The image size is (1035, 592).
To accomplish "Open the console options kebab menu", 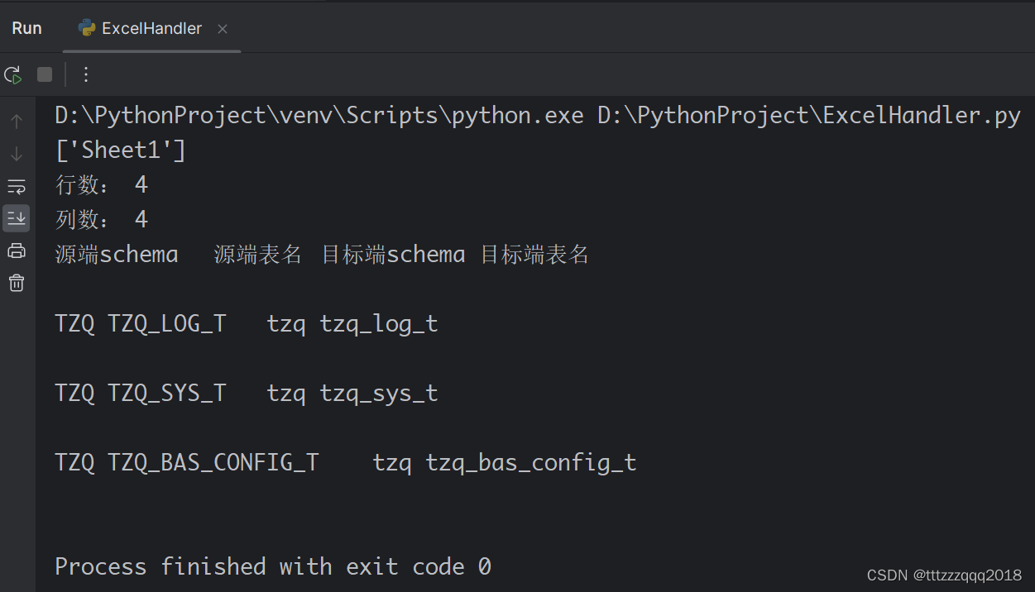I will pos(85,74).
